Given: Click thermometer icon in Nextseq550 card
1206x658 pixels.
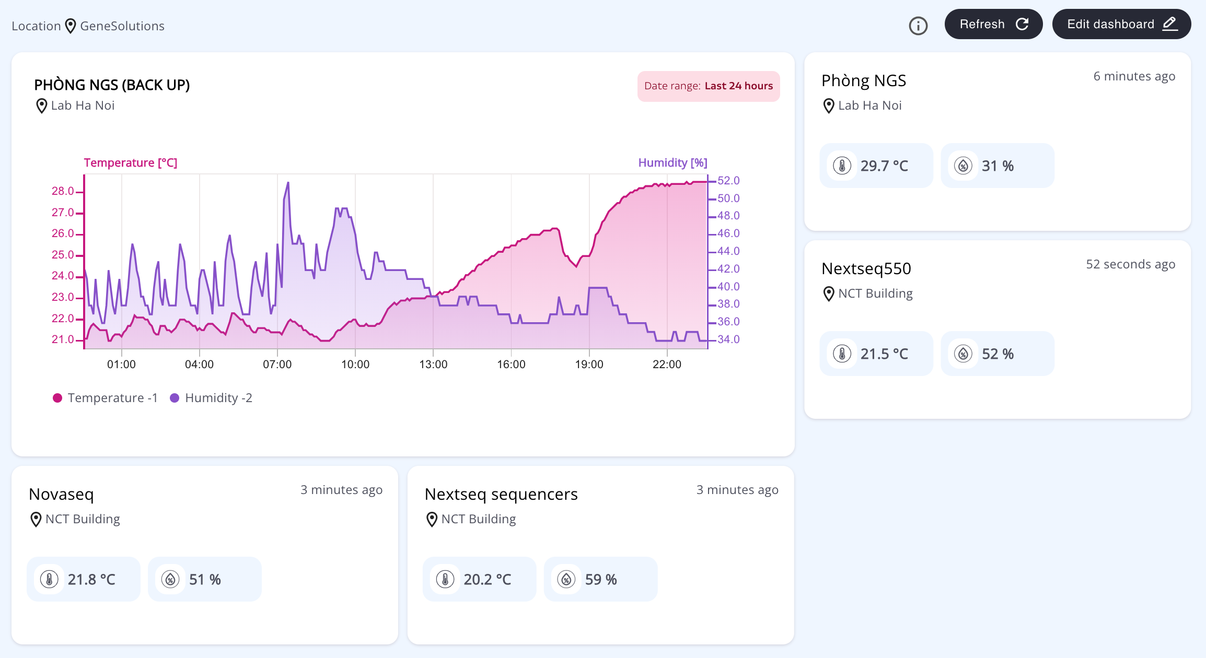Looking at the screenshot, I should [x=842, y=354].
